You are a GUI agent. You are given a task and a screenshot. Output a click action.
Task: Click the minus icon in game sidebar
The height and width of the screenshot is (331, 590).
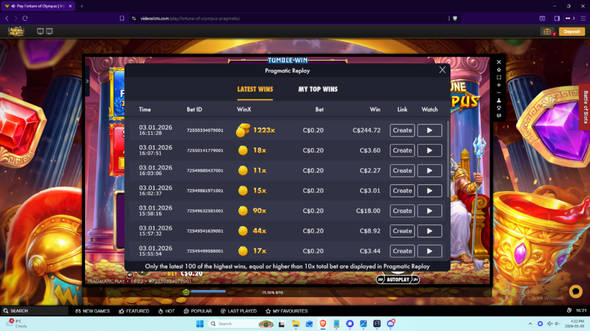[x=499, y=92]
